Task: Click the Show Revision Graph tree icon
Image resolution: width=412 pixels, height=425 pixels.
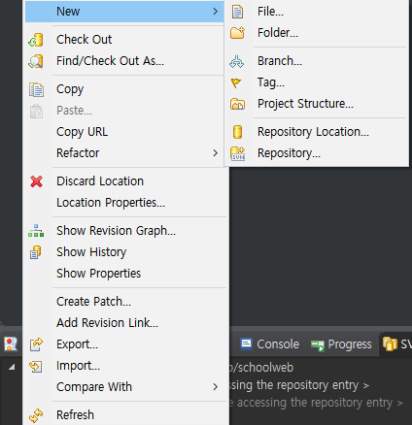Action: pos(36,231)
